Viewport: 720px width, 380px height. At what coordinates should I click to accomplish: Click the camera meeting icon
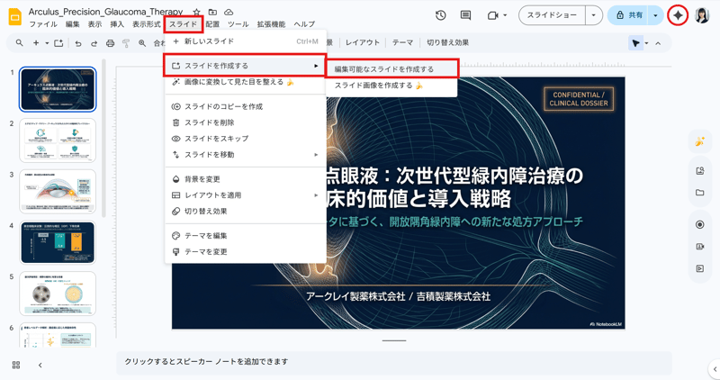[492, 15]
